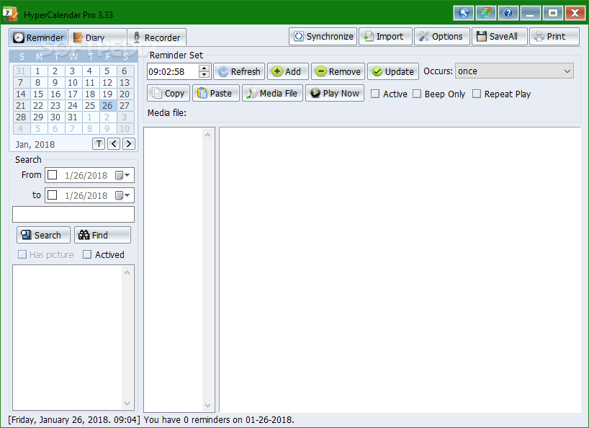Viewport: 589px width, 428px height.
Task: Switch to the Reminder tab
Action: tap(38, 37)
